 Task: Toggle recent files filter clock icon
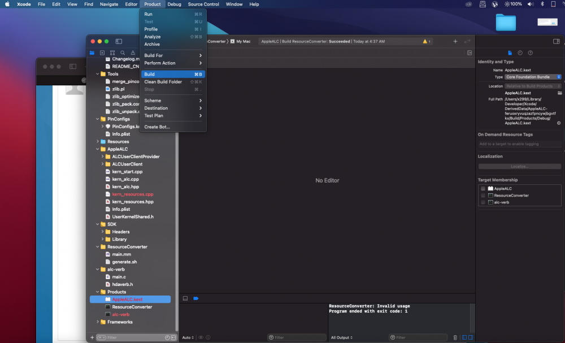click(167, 337)
